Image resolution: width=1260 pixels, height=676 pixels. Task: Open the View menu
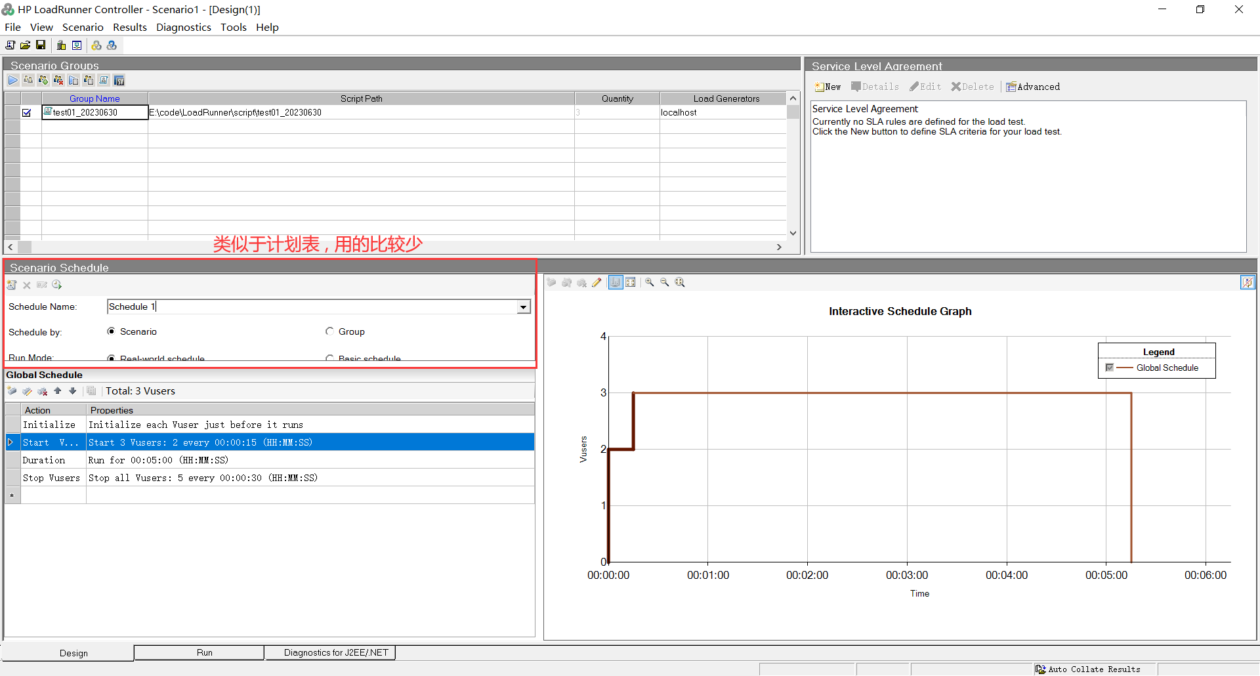pos(41,28)
